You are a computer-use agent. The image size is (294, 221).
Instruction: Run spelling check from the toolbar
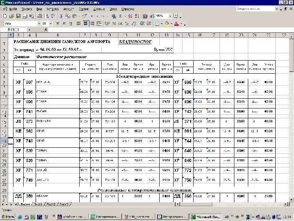click(x=53, y=16)
